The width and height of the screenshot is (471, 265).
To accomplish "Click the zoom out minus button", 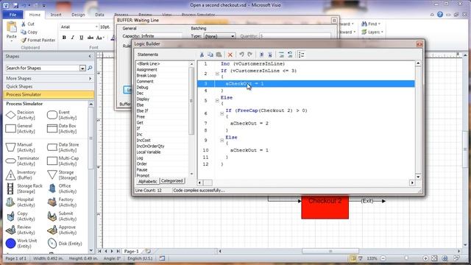I will coord(383,258).
